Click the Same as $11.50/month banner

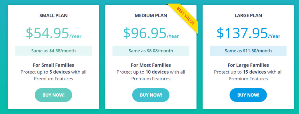tap(248, 51)
